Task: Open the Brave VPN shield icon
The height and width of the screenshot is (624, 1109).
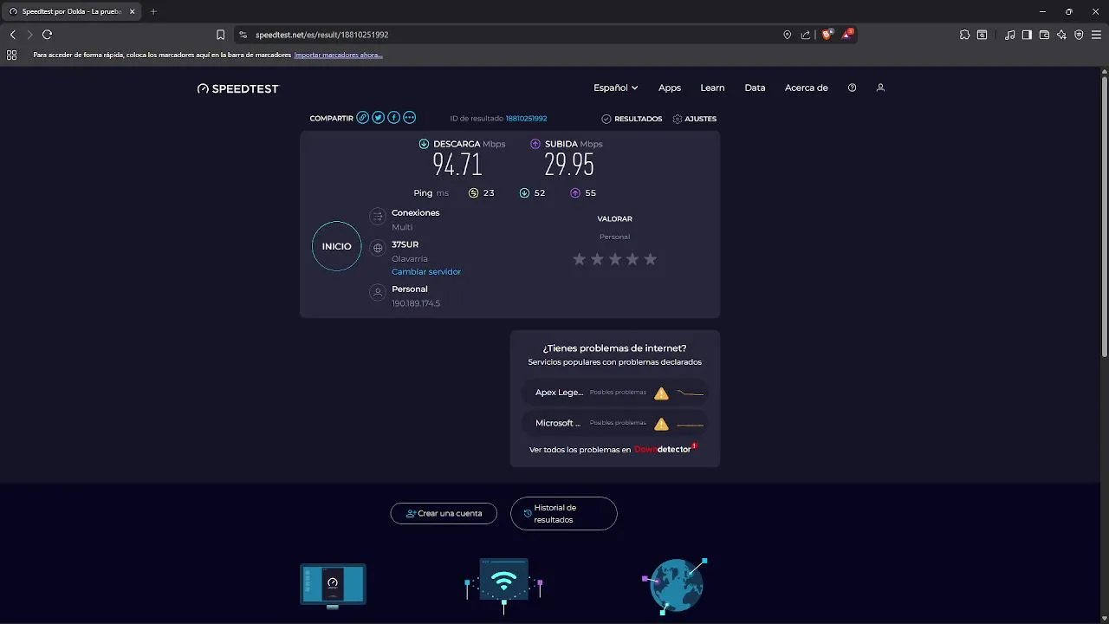Action: coord(1079,35)
